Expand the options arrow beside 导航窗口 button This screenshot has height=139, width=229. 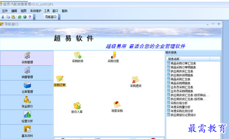point(59,17)
